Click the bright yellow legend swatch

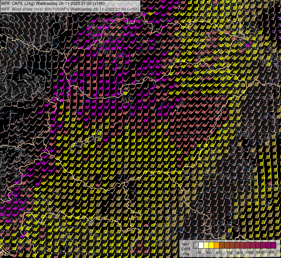[x=212, y=245]
